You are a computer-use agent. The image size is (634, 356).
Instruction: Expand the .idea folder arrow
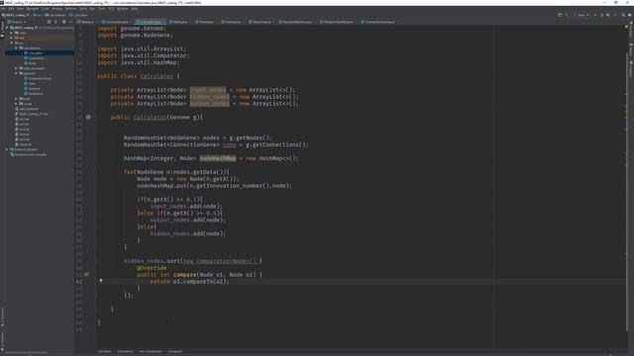pyautogui.click(x=11, y=33)
